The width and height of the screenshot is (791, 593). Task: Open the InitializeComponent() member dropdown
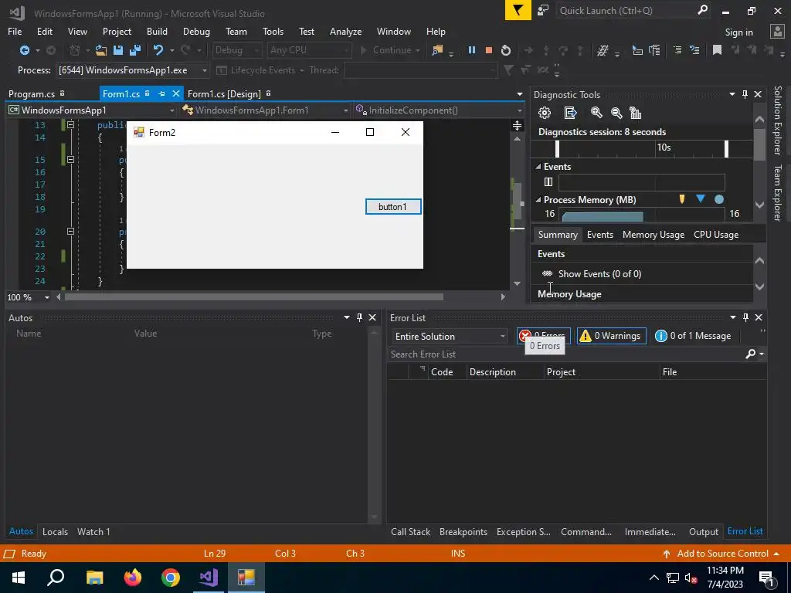pyautogui.click(x=438, y=110)
